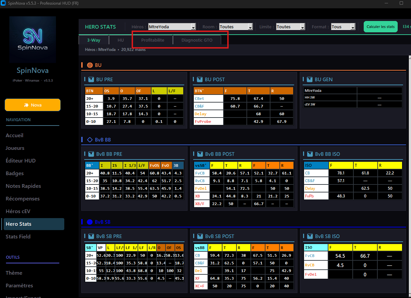Click the Nova orange button
Image resolution: width=411 pixels, height=298 pixels.
33,105
